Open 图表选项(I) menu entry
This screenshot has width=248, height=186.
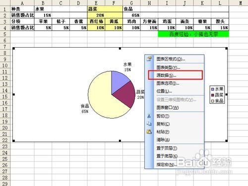click(x=168, y=83)
